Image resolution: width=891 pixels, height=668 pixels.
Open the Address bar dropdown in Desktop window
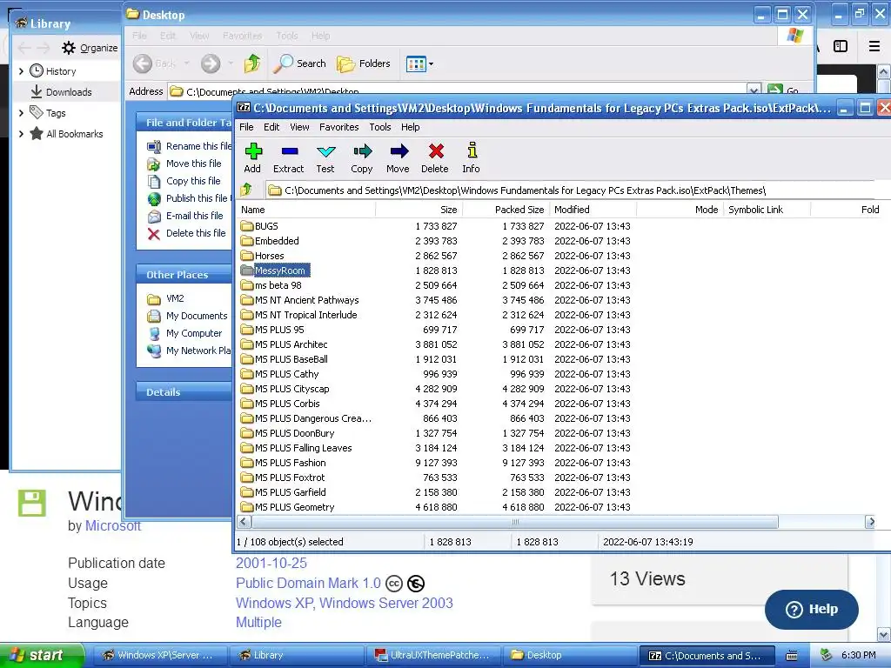[754, 90]
